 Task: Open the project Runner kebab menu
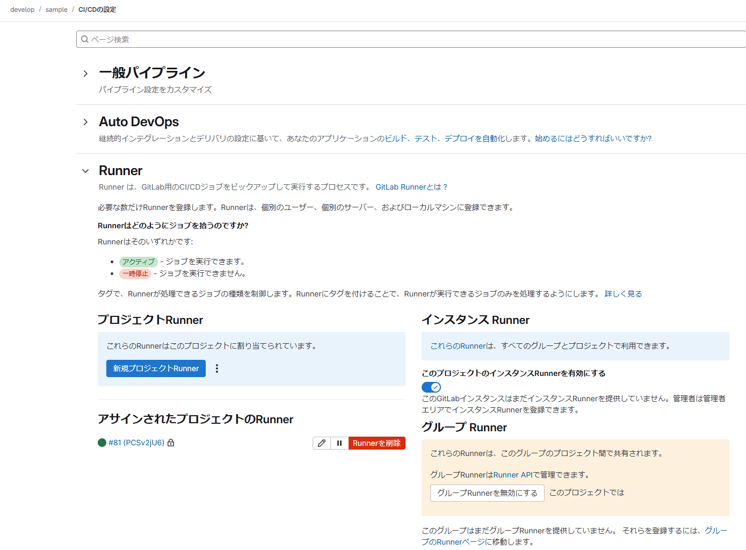click(x=217, y=368)
